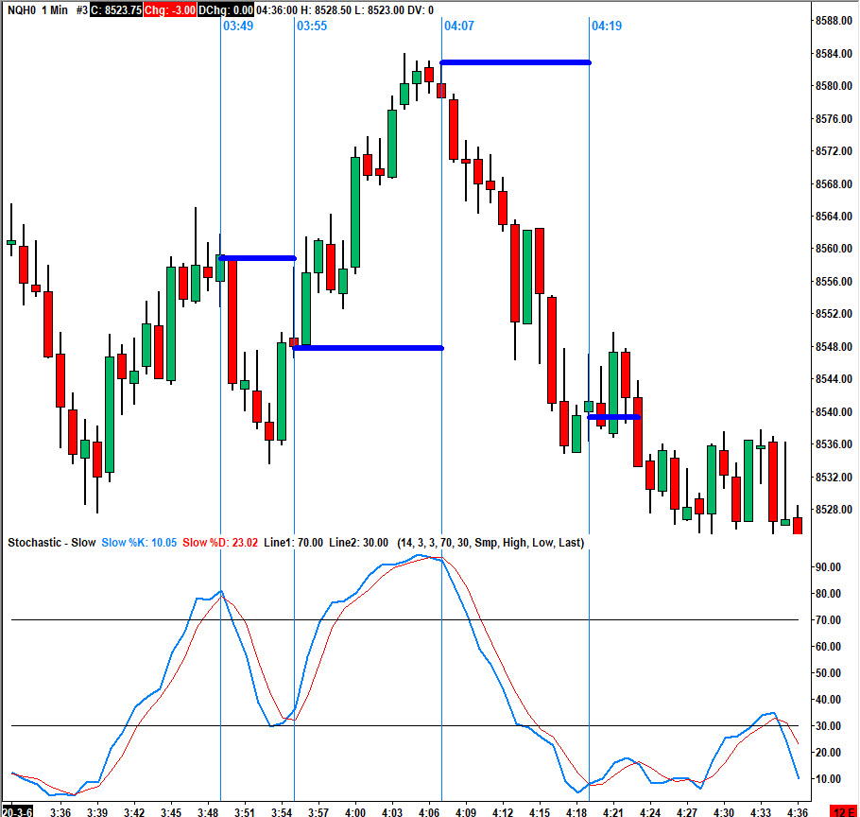
Task: Click the 'Slow %D: 23.02' readout
Action: click(x=220, y=543)
